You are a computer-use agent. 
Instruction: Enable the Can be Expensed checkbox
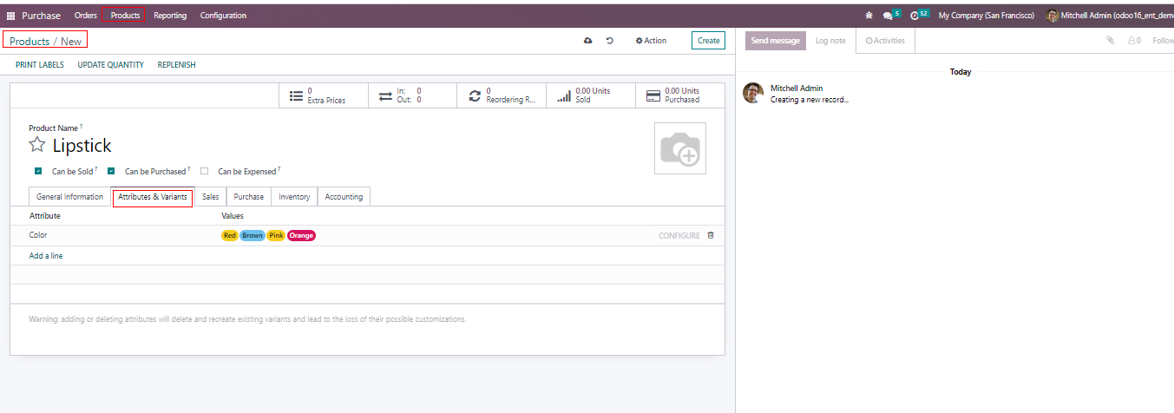(204, 172)
